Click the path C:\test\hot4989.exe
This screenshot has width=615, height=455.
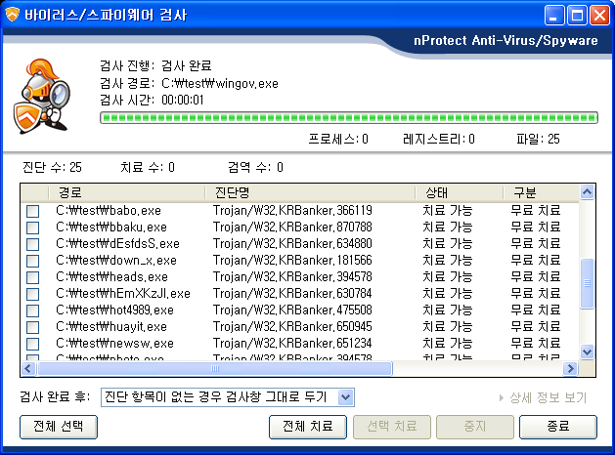tap(114, 310)
